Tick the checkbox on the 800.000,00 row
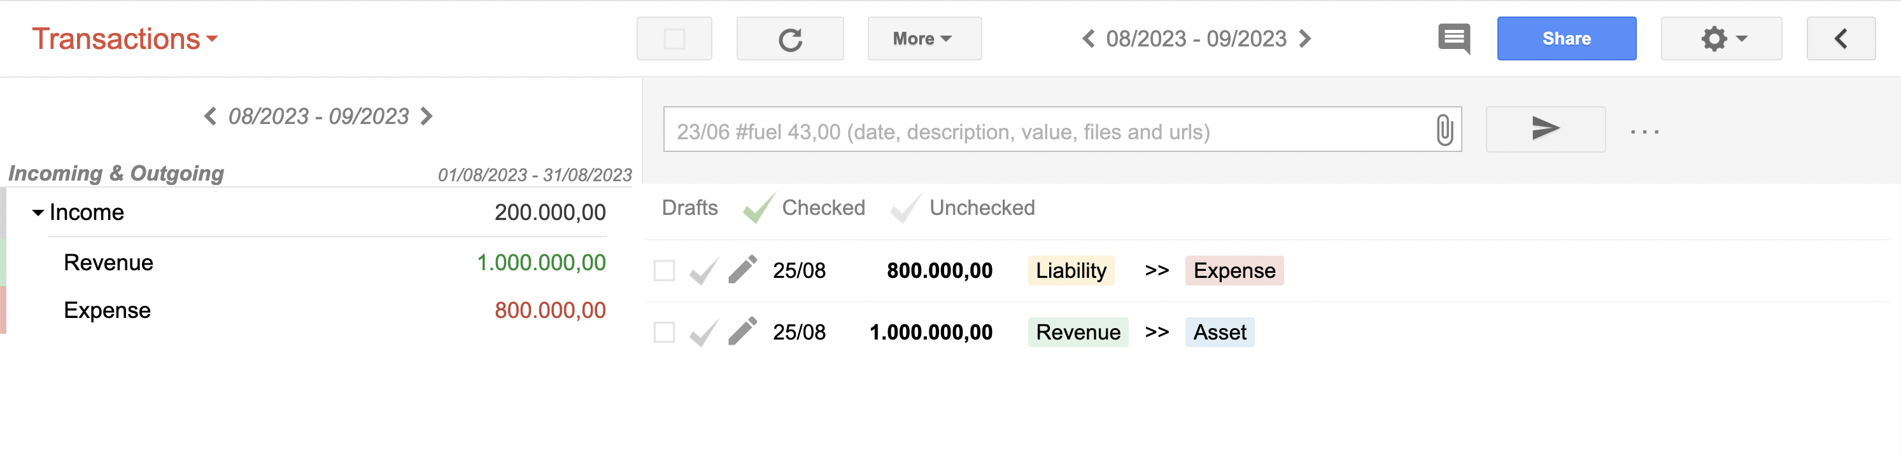Image resolution: width=1901 pixels, height=454 pixels. tap(663, 270)
